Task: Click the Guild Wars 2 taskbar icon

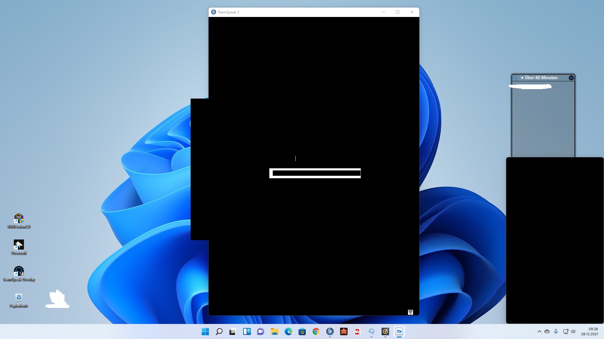Action: click(357, 331)
